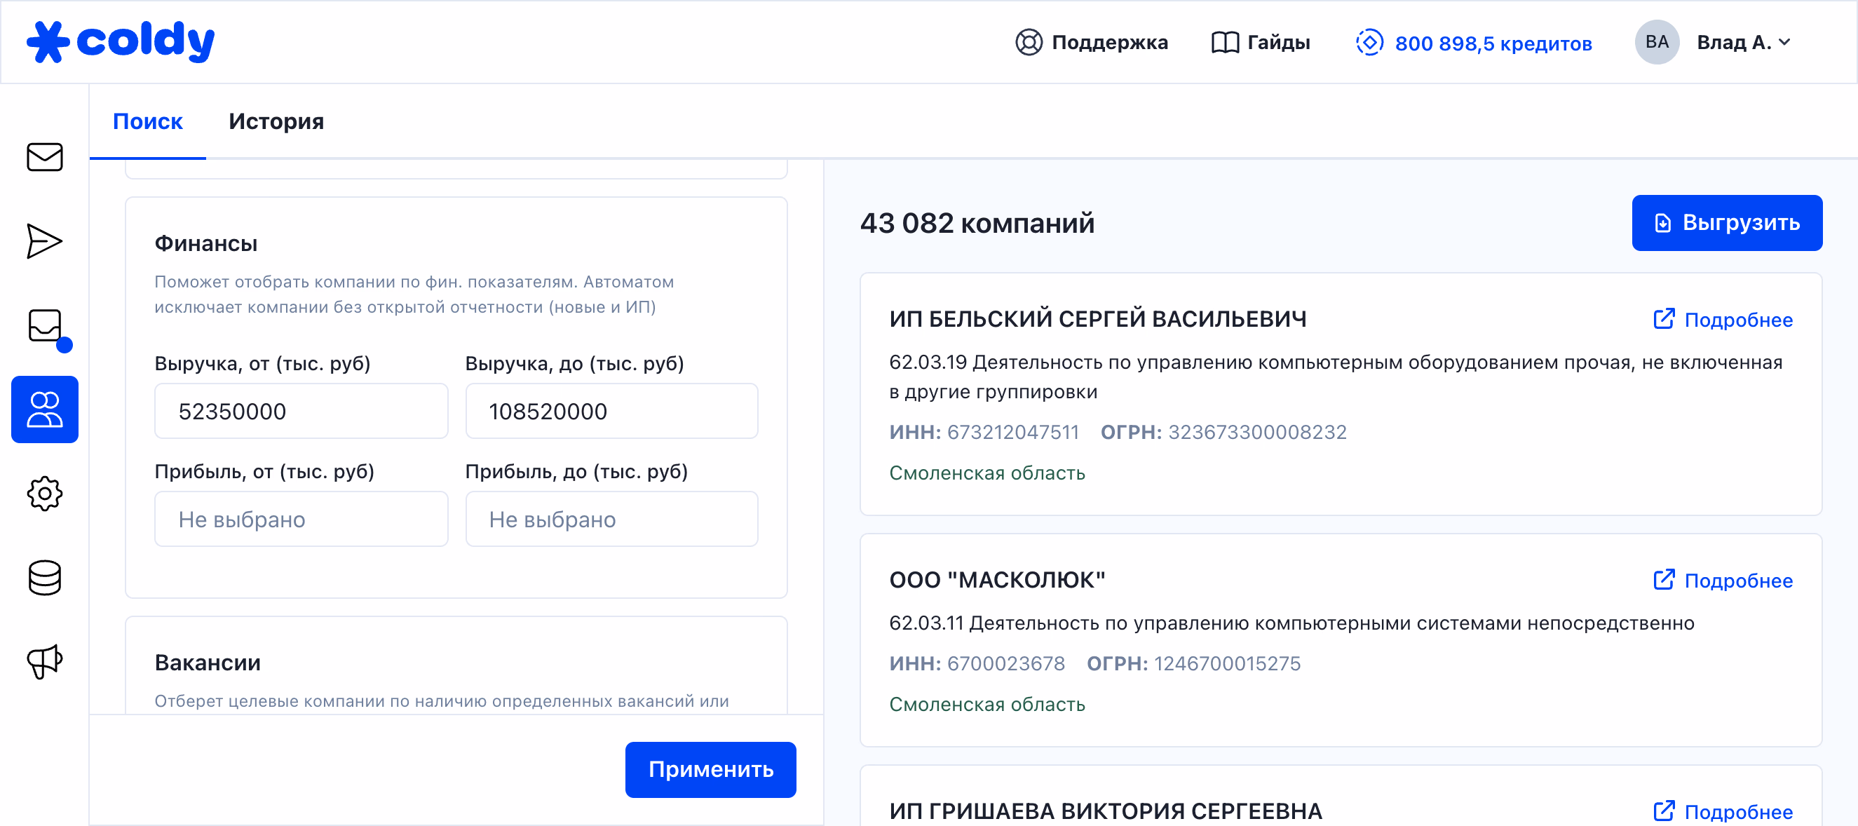Click the megaphone sidebar icon
Viewport: 1858px width, 826px height.
pyautogui.click(x=45, y=661)
